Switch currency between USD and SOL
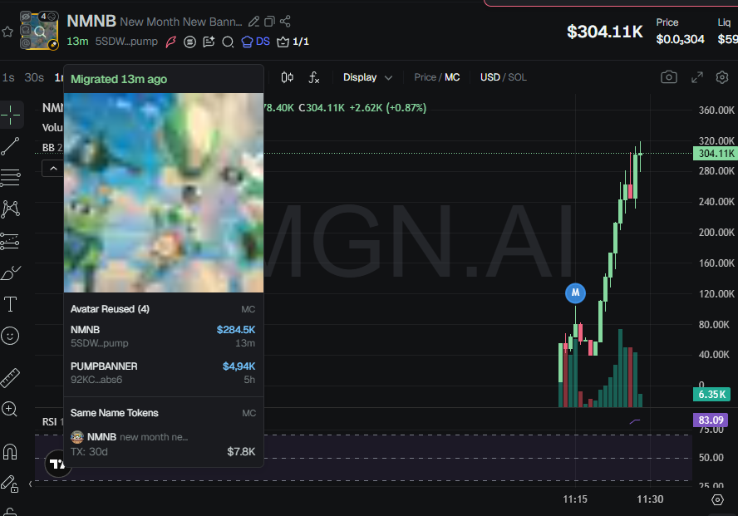This screenshot has height=516, width=738. [x=503, y=77]
